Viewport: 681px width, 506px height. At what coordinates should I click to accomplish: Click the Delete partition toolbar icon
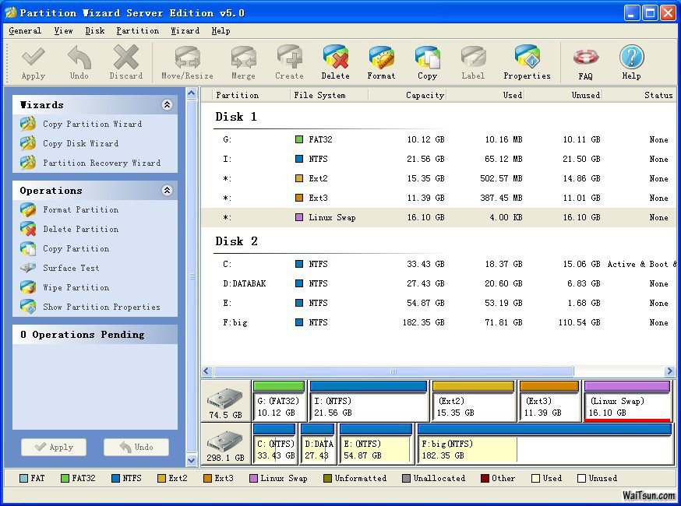pyautogui.click(x=335, y=61)
